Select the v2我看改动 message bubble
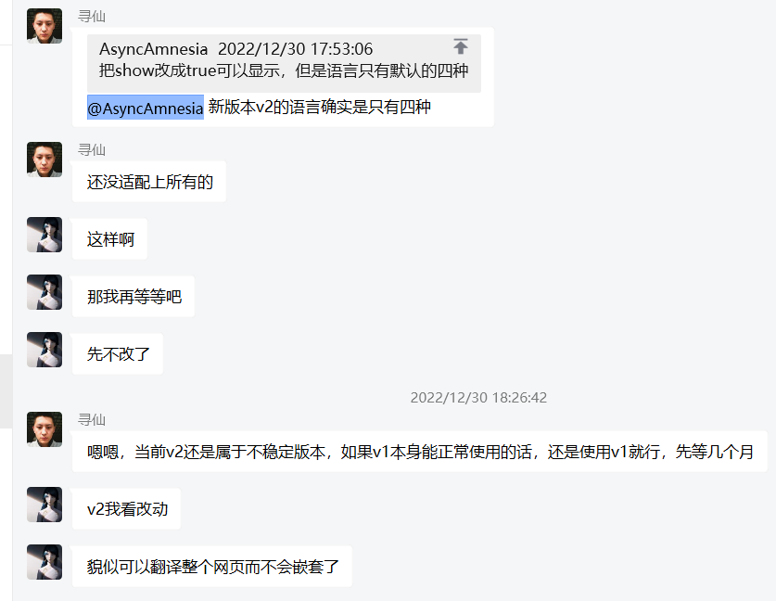 point(127,509)
